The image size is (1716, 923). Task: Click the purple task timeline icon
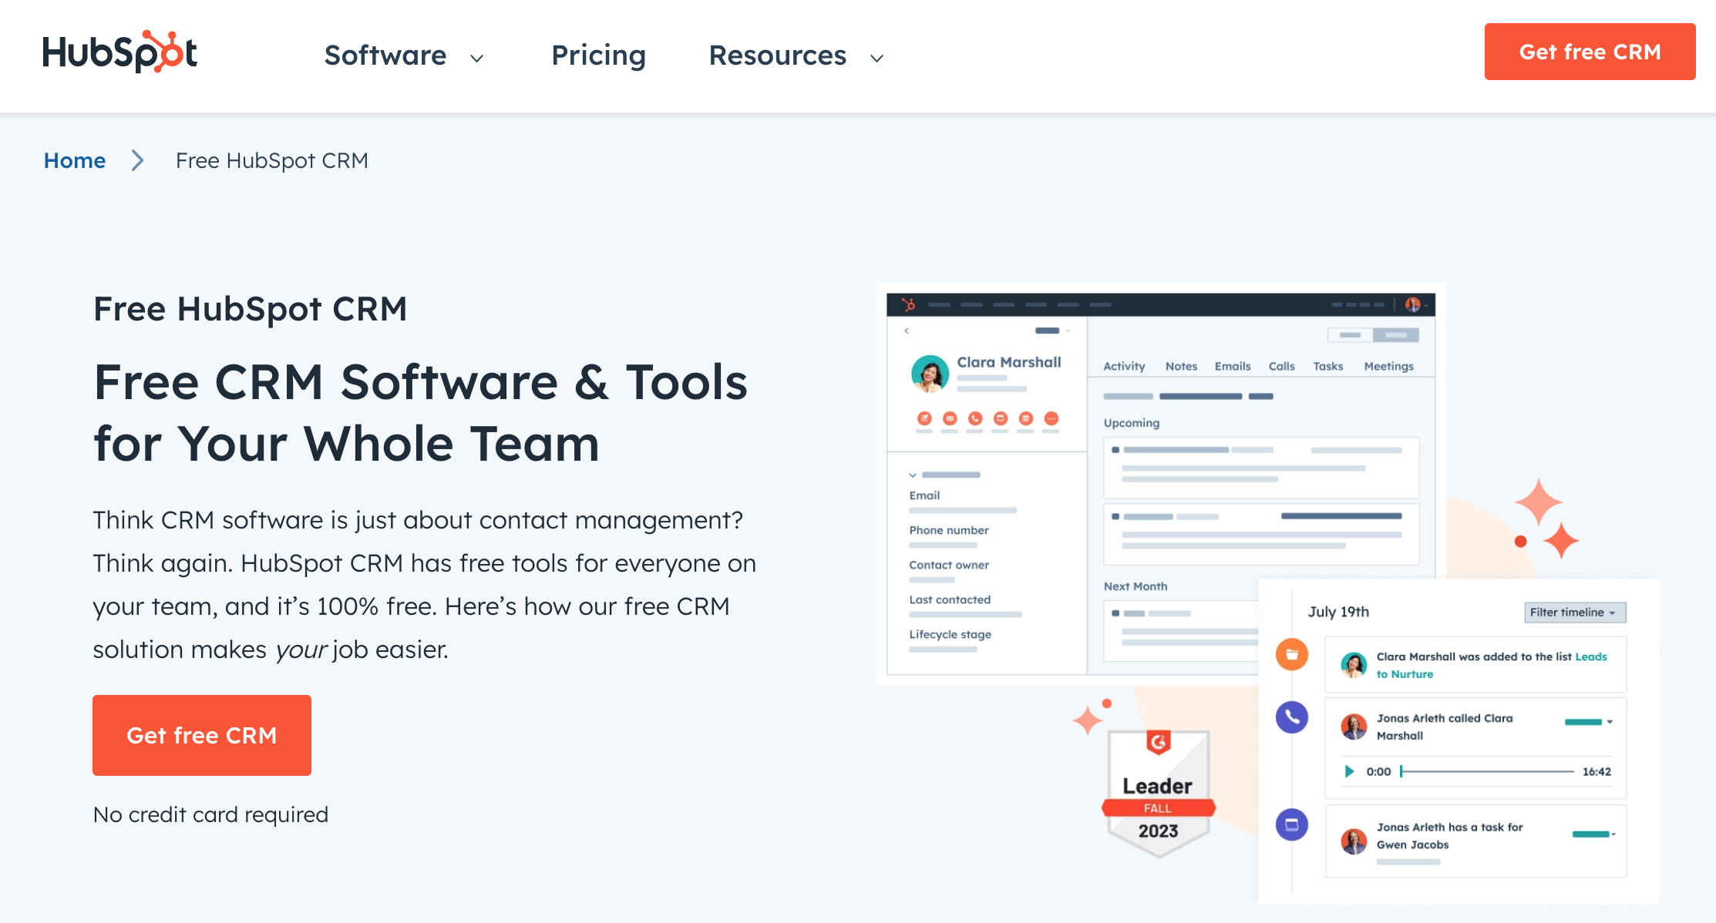tap(1291, 825)
